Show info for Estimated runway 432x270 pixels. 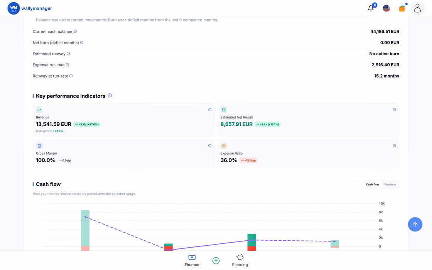(68, 54)
